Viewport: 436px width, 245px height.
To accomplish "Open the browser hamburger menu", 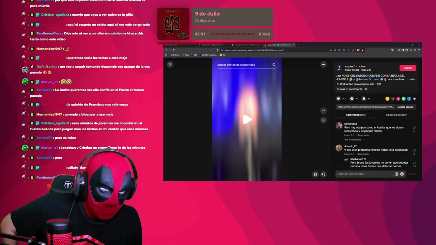I will 419,50.
